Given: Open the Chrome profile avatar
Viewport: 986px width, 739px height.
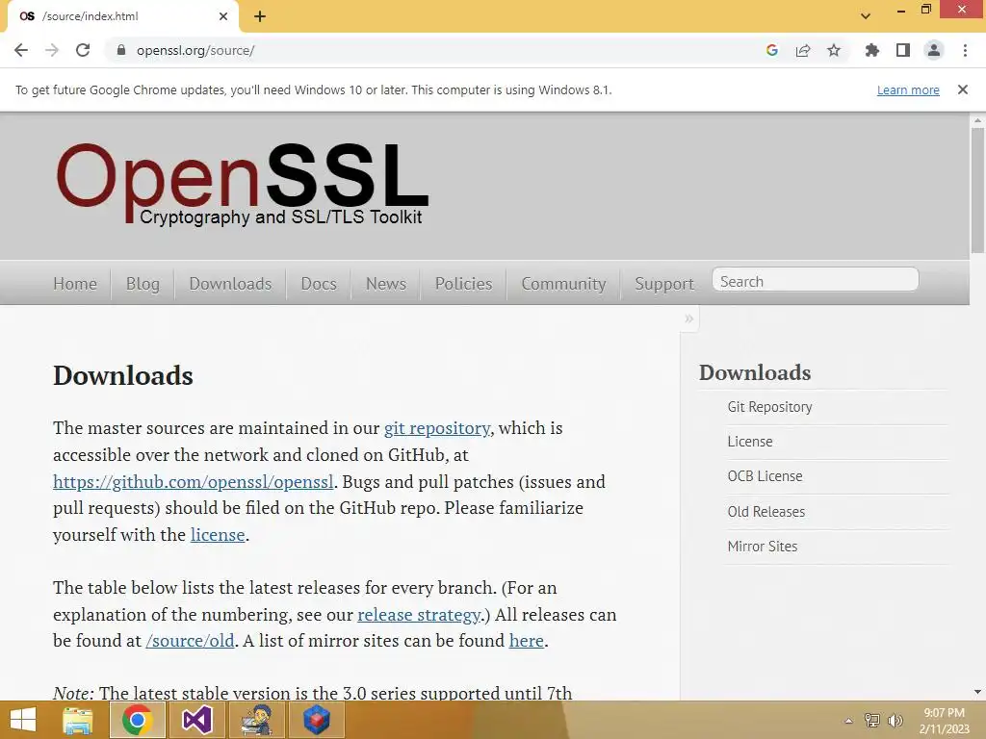Looking at the screenshot, I should 934,50.
